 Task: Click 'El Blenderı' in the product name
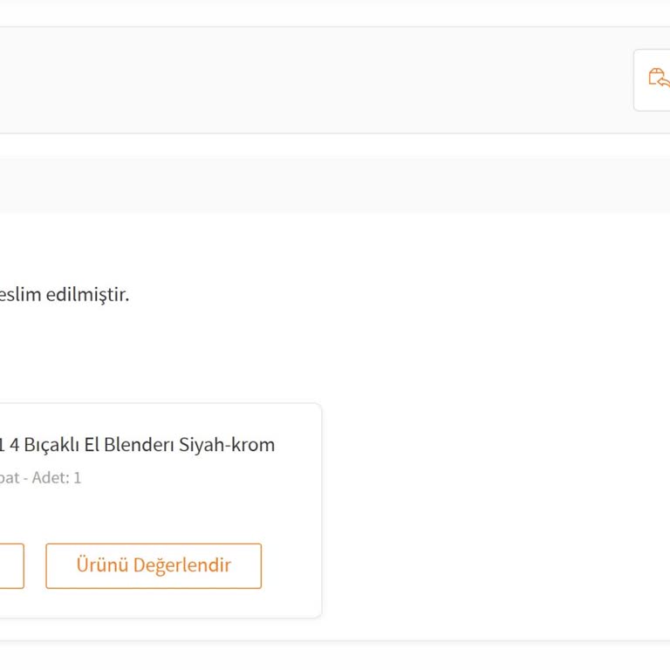[129, 445]
